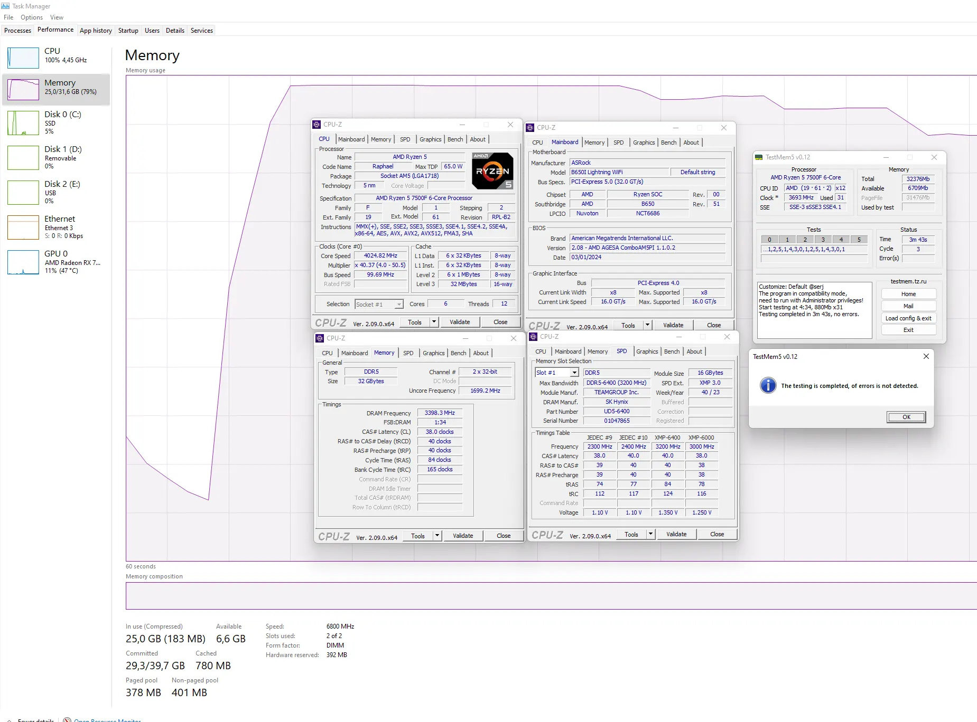The width and height of the screenshot is (977, 722).
Task: Select GPU 0 AMD Radeon in sidebar
Action: 57,262
